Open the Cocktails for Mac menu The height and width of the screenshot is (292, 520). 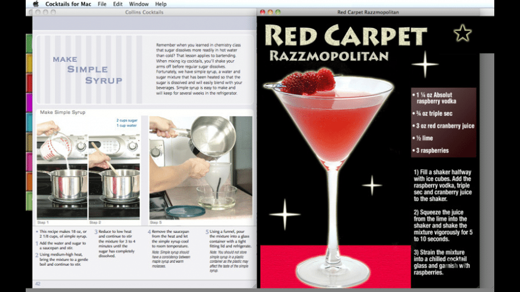[x=68, y=4]
